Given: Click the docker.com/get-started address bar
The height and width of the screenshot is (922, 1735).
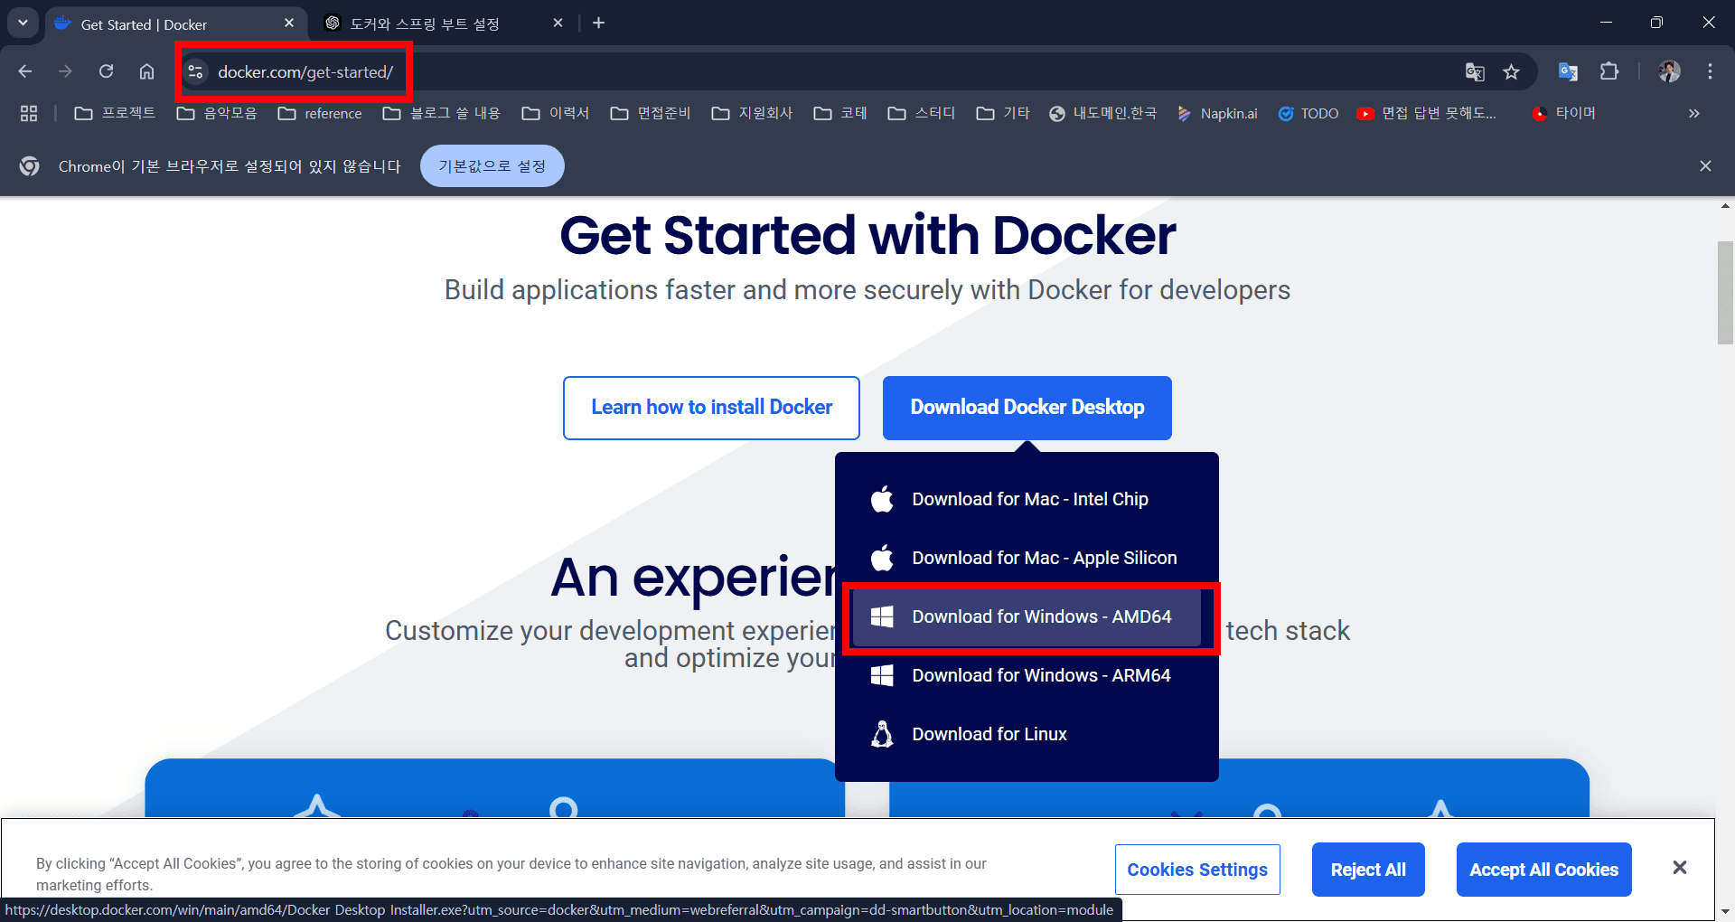Looking at the screenshot, I should point(305,72).
